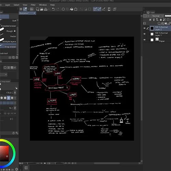Select the Rough eraser sub tool
Image resolution: width=171 pixels, height=171 pixels.
pyautogui.click(x=8, y=31)
